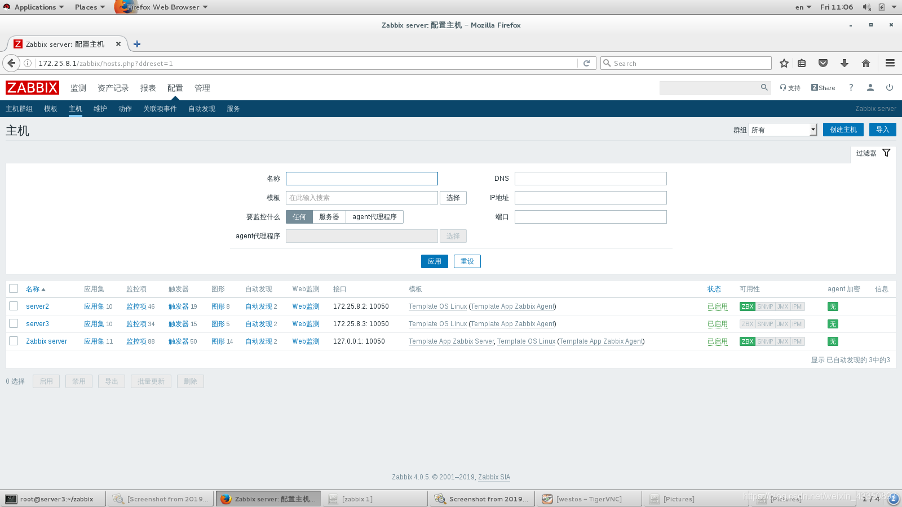Open the 群组 dropdown
Screen dimensions: 902x507
tap(783, 130)
